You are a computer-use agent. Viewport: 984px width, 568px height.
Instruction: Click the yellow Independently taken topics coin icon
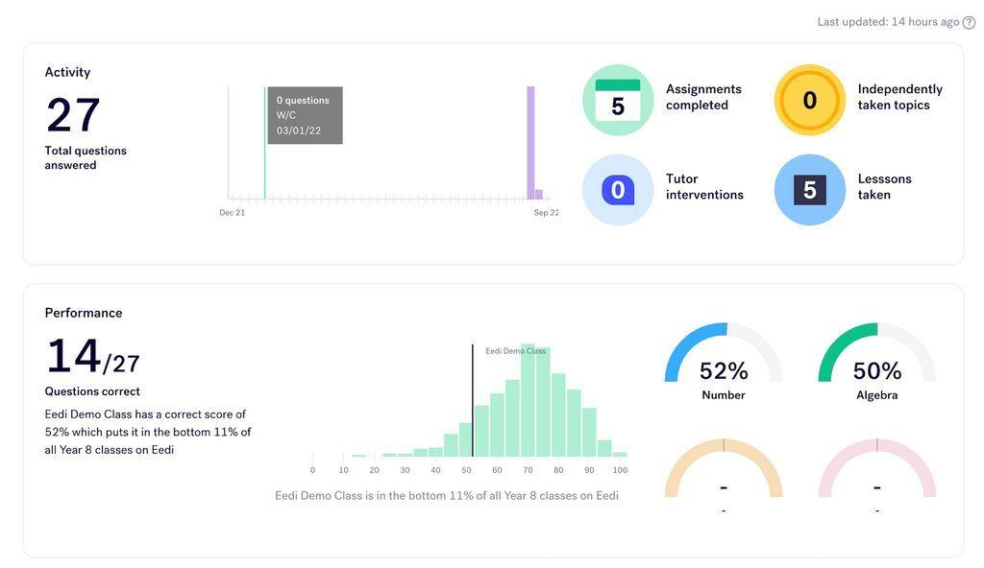pyautogui.click(x=809, y=101)
